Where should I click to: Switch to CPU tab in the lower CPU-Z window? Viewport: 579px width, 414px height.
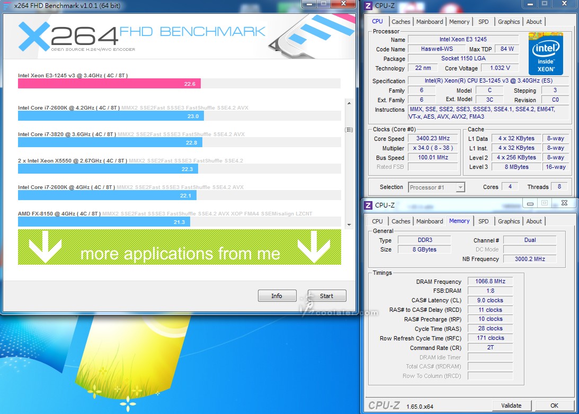tap(377, 221)
